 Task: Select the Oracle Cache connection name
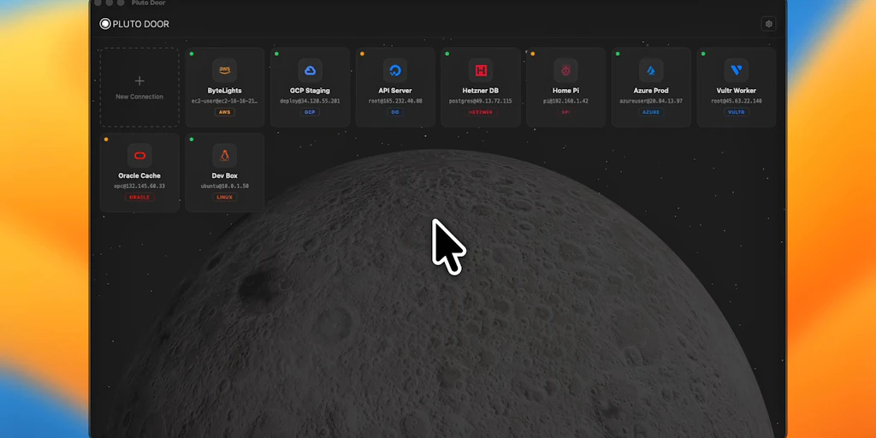(139, 175)
